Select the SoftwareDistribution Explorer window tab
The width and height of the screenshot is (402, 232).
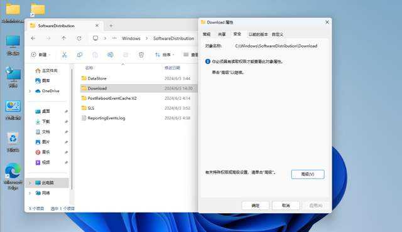click(64, 26)
